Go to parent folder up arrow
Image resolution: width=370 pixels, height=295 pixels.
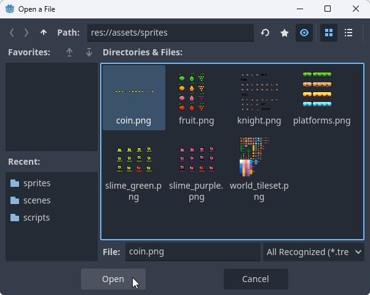43,33
